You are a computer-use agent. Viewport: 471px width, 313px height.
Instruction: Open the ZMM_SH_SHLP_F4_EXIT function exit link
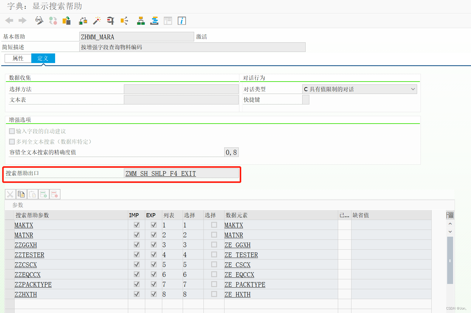[x=160, y=173]
